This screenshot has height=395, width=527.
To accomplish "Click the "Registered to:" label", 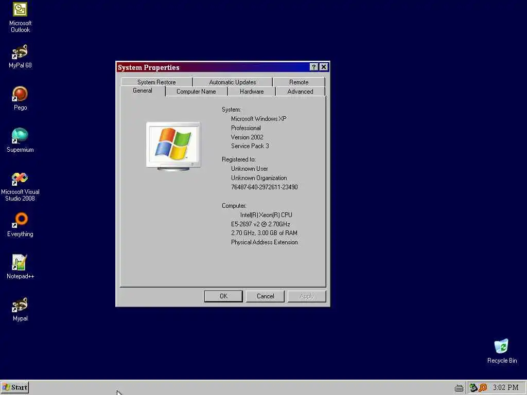I will (x=239, y=159).
